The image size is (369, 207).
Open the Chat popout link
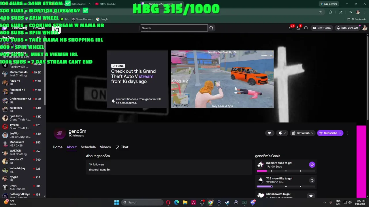click(x=122, y=147)
